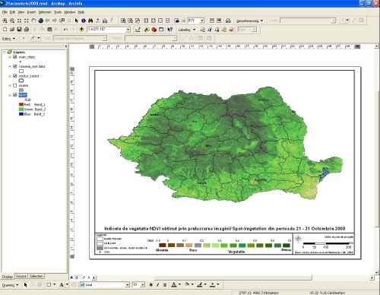Open the layout zoom percent dropdown

tap(202, 21)
